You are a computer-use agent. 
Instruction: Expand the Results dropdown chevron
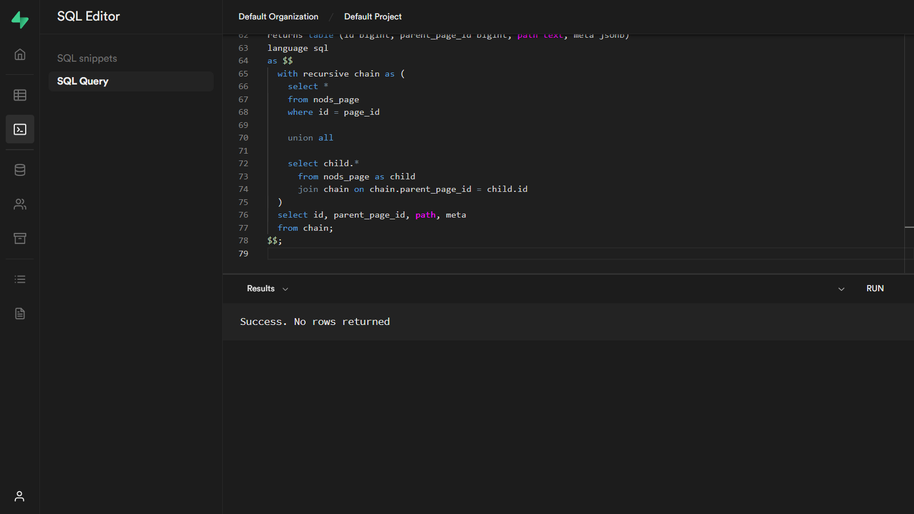(286, 290)
